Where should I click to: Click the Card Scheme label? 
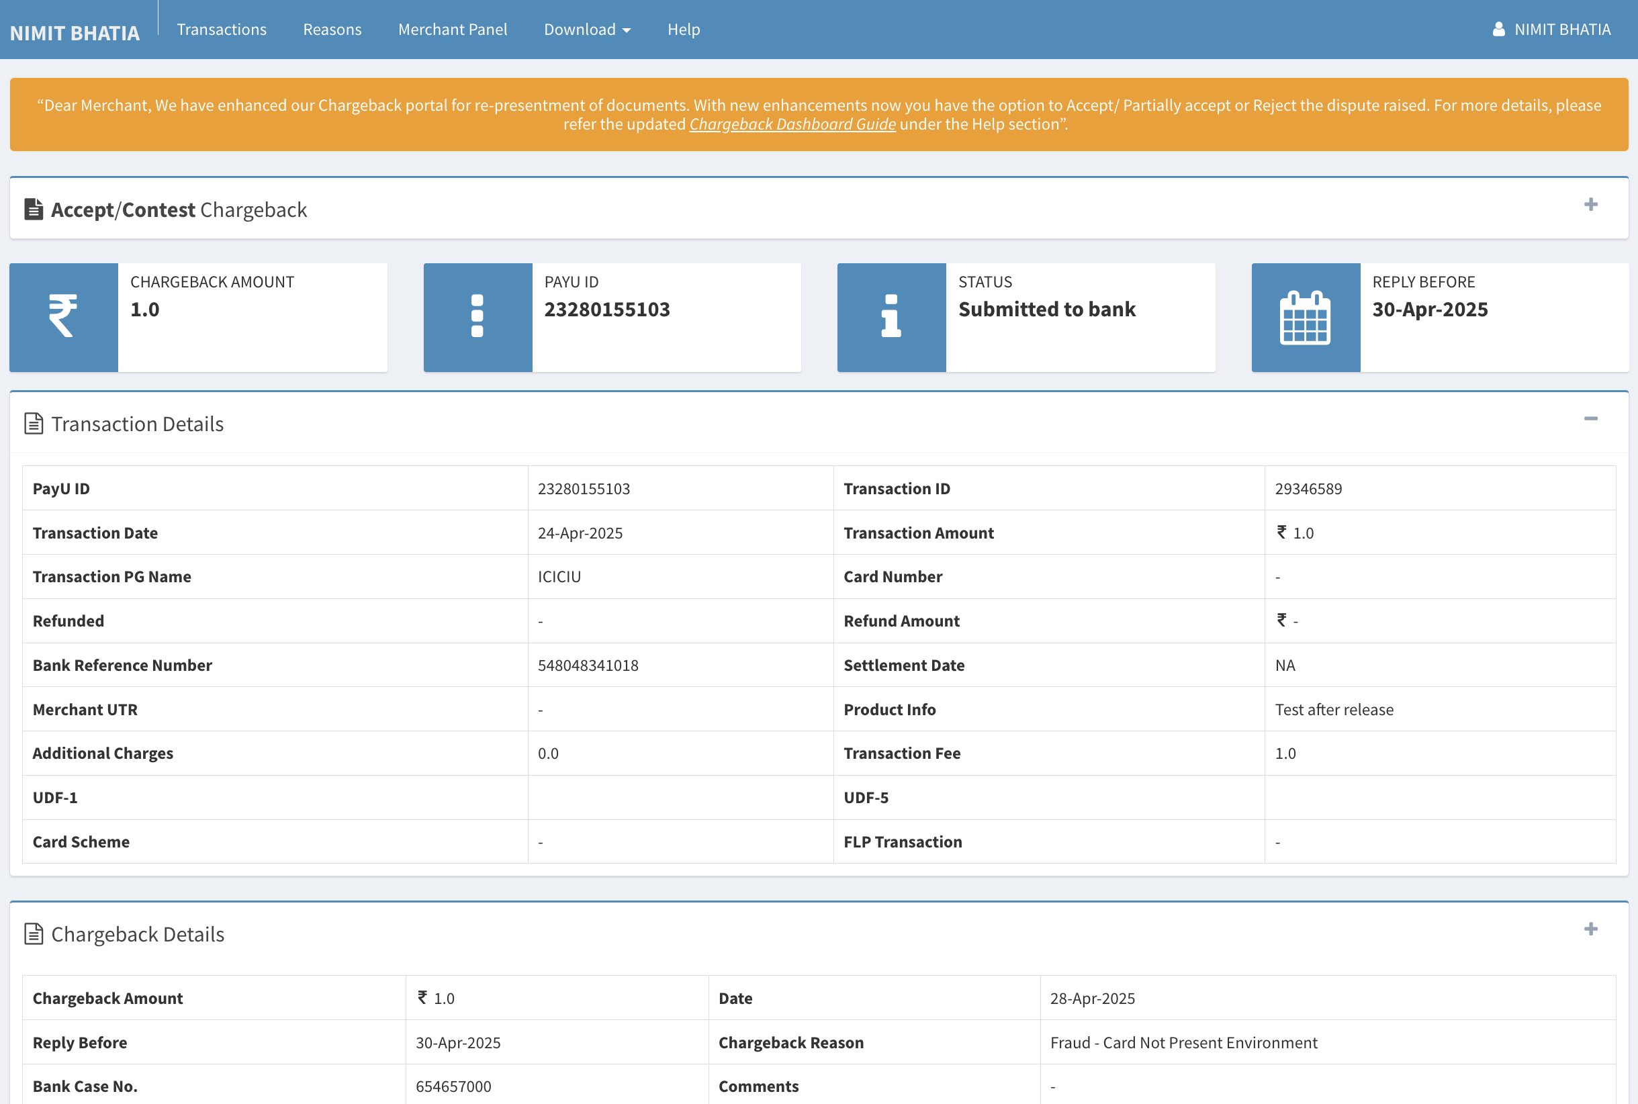(81, 842)
